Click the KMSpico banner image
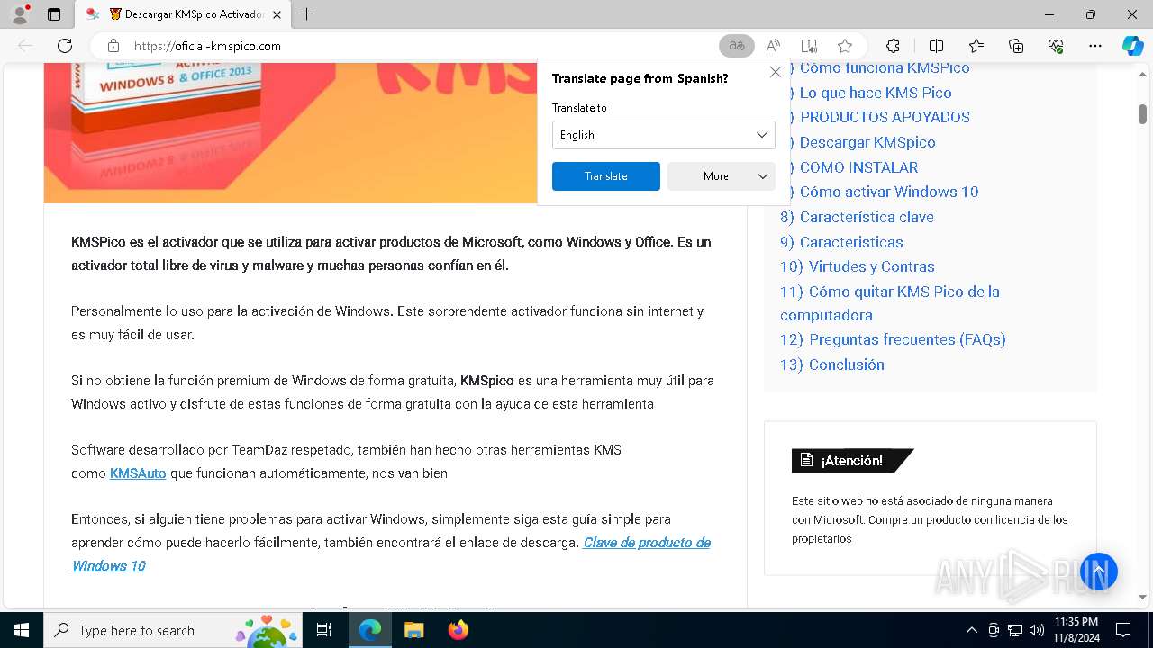This screenshot has height=648, width=1153. coord(291,133)
